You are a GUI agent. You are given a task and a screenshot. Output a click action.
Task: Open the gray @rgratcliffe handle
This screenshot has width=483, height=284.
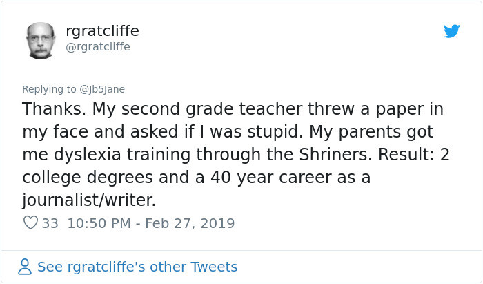(x=97, y=47)
